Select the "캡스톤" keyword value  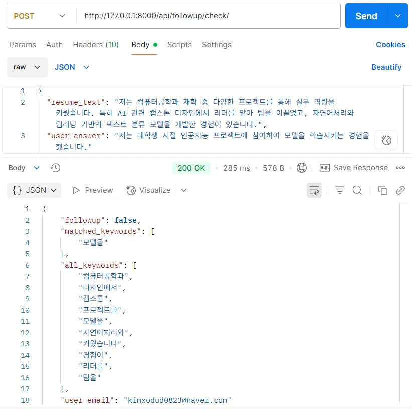pyautogui.click(x=93, y=298)
